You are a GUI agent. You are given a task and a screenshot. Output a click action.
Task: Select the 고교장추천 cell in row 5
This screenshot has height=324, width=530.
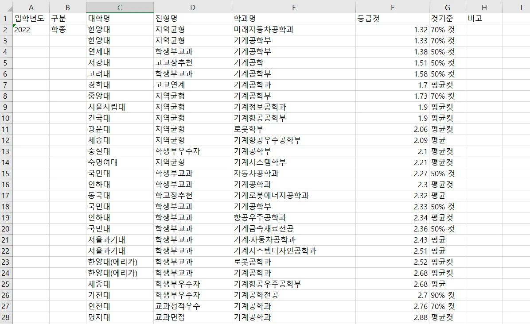coord(192,62)
